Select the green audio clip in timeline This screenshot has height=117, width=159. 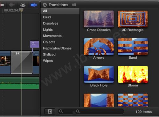point(19,83)
